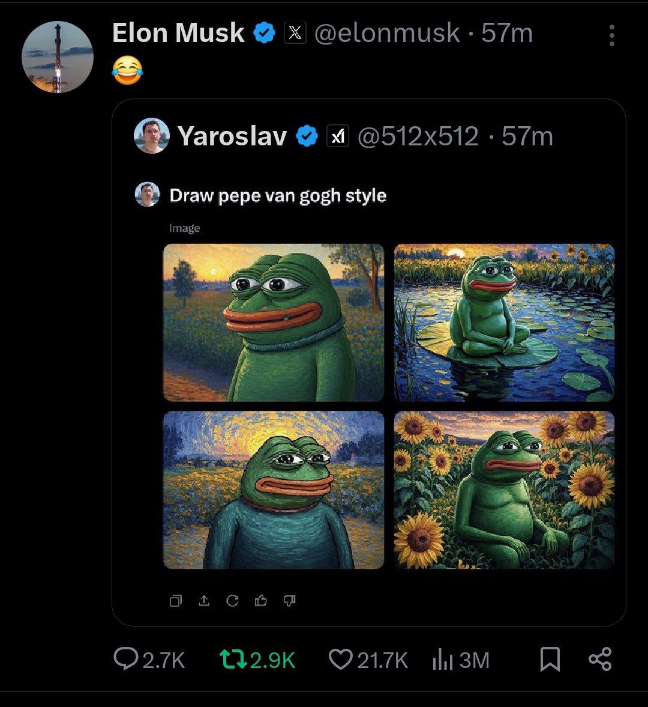
Task: Like the post with heart icon
Action: [340, 660]
